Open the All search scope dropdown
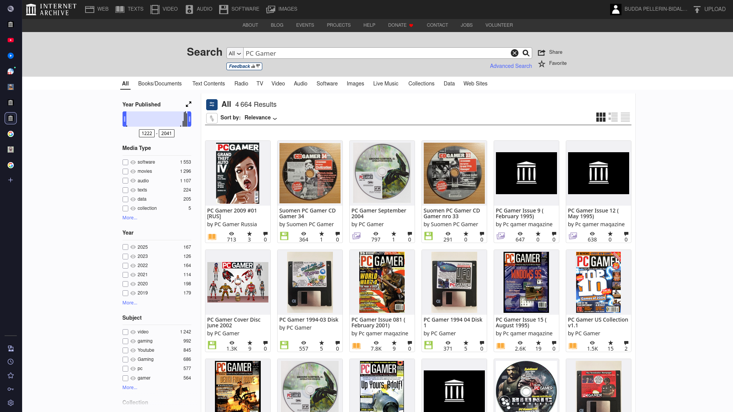Image resolution: width=733 pixels, height=412 pixels. click(x=235, y=53)
